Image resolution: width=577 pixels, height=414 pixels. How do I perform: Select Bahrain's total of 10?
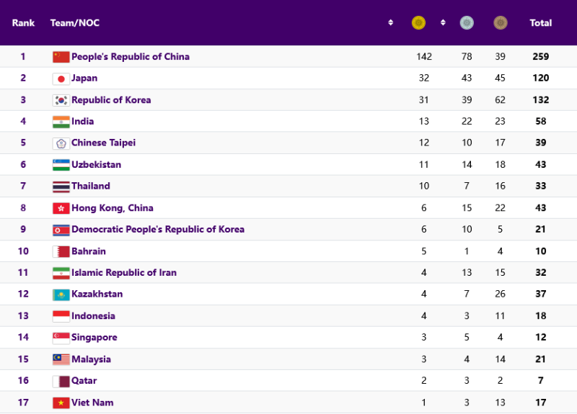tap(540, 251)
